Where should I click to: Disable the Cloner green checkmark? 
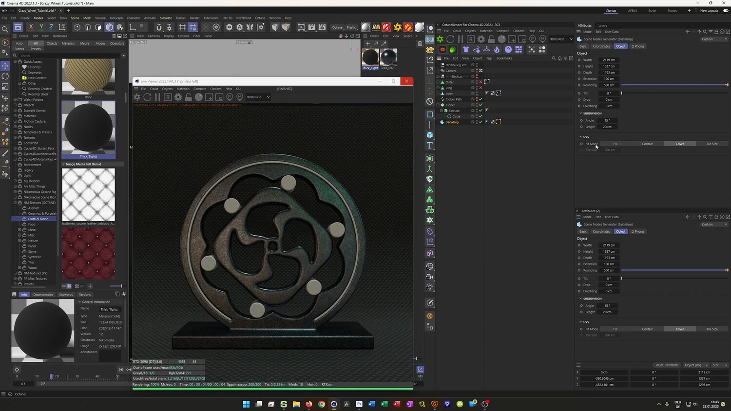click(481, 105)
